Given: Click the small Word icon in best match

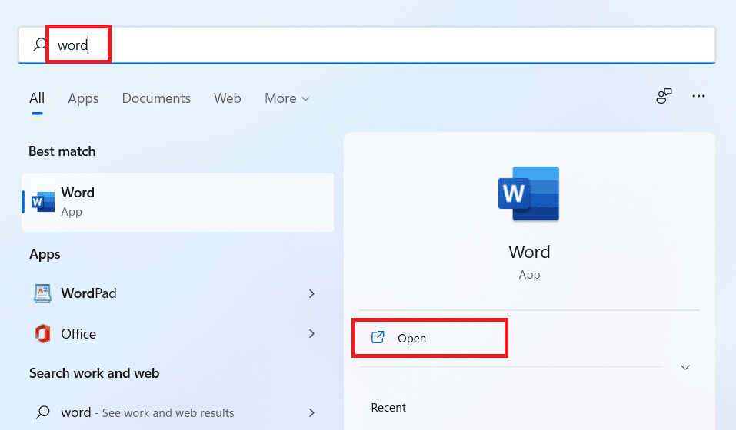Looking at the screenshot, I should point(43,202).
